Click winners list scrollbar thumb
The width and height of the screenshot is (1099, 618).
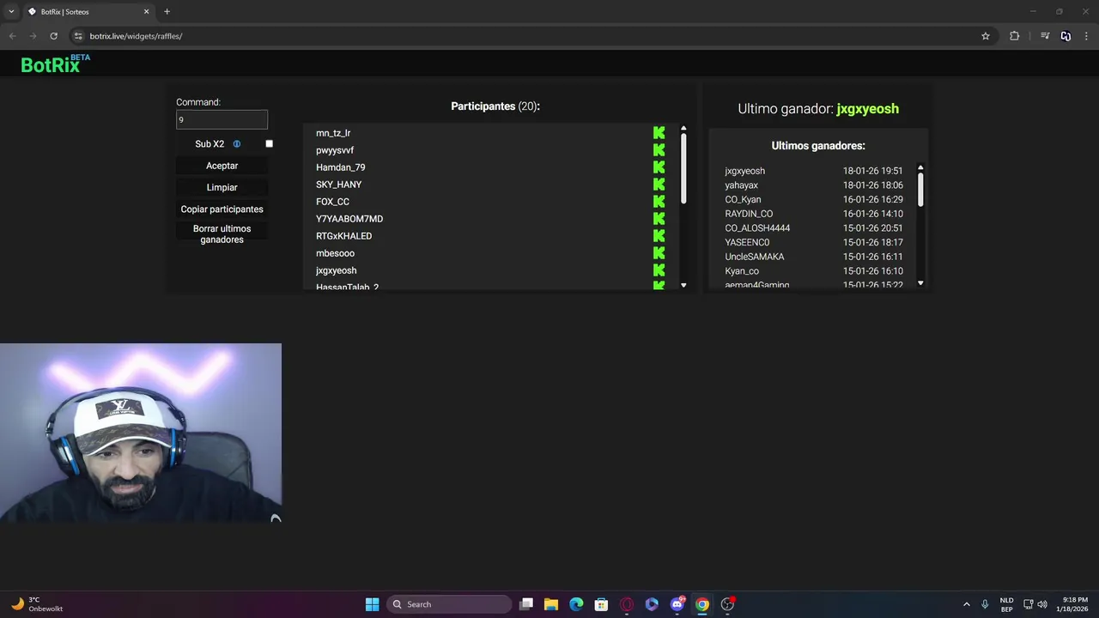click(920, 189)
